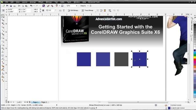Switch to the Page 2 tab
The height and width of the screenshot is (110, 196).
coord(44,102)
